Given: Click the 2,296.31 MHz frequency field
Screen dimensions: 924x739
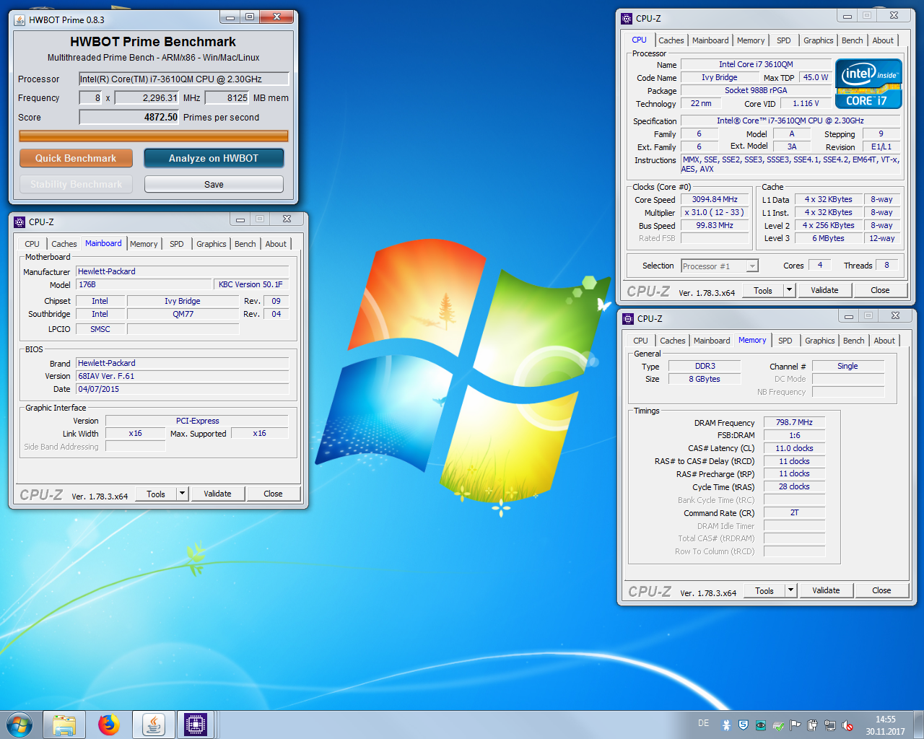Looking at the screenshot, I should click(x=147, y=98).
